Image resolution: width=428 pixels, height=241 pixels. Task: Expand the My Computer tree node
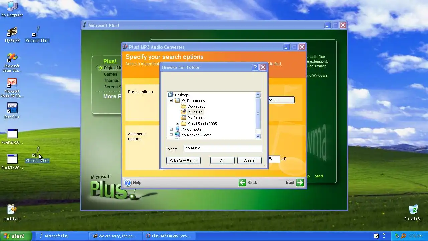click(171, 129)
